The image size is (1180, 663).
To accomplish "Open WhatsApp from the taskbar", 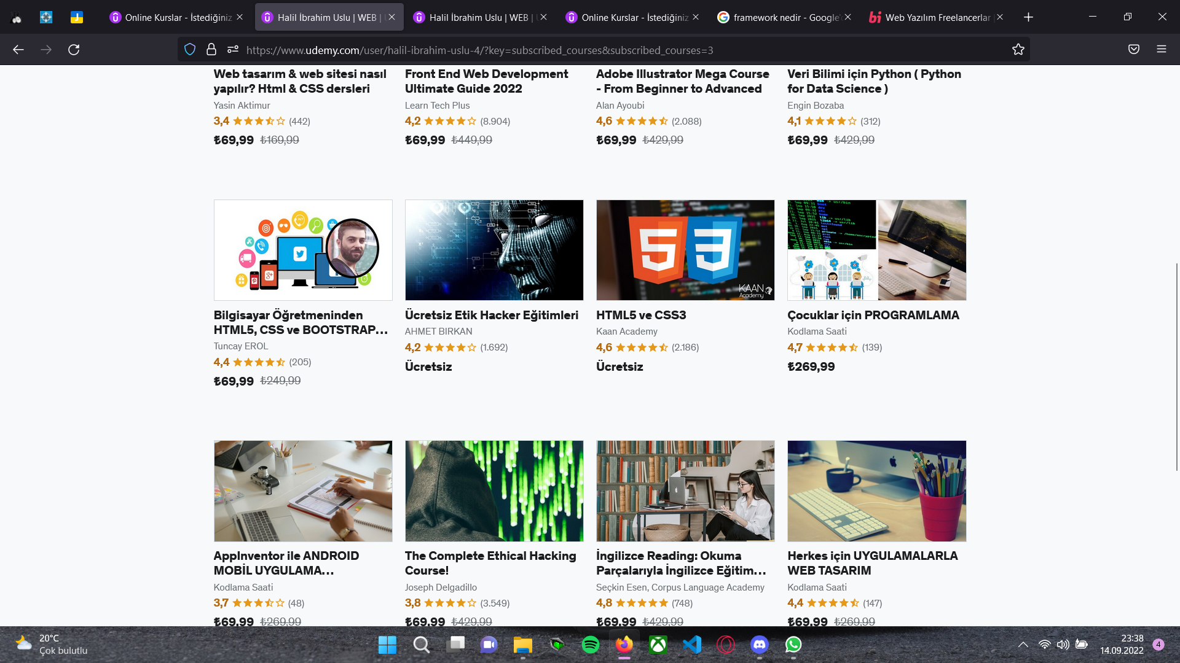I will click(x=793, y=645).
